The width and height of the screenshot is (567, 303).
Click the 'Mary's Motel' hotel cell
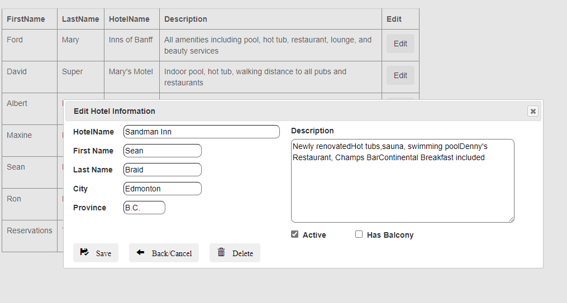(x=132, y=77)
